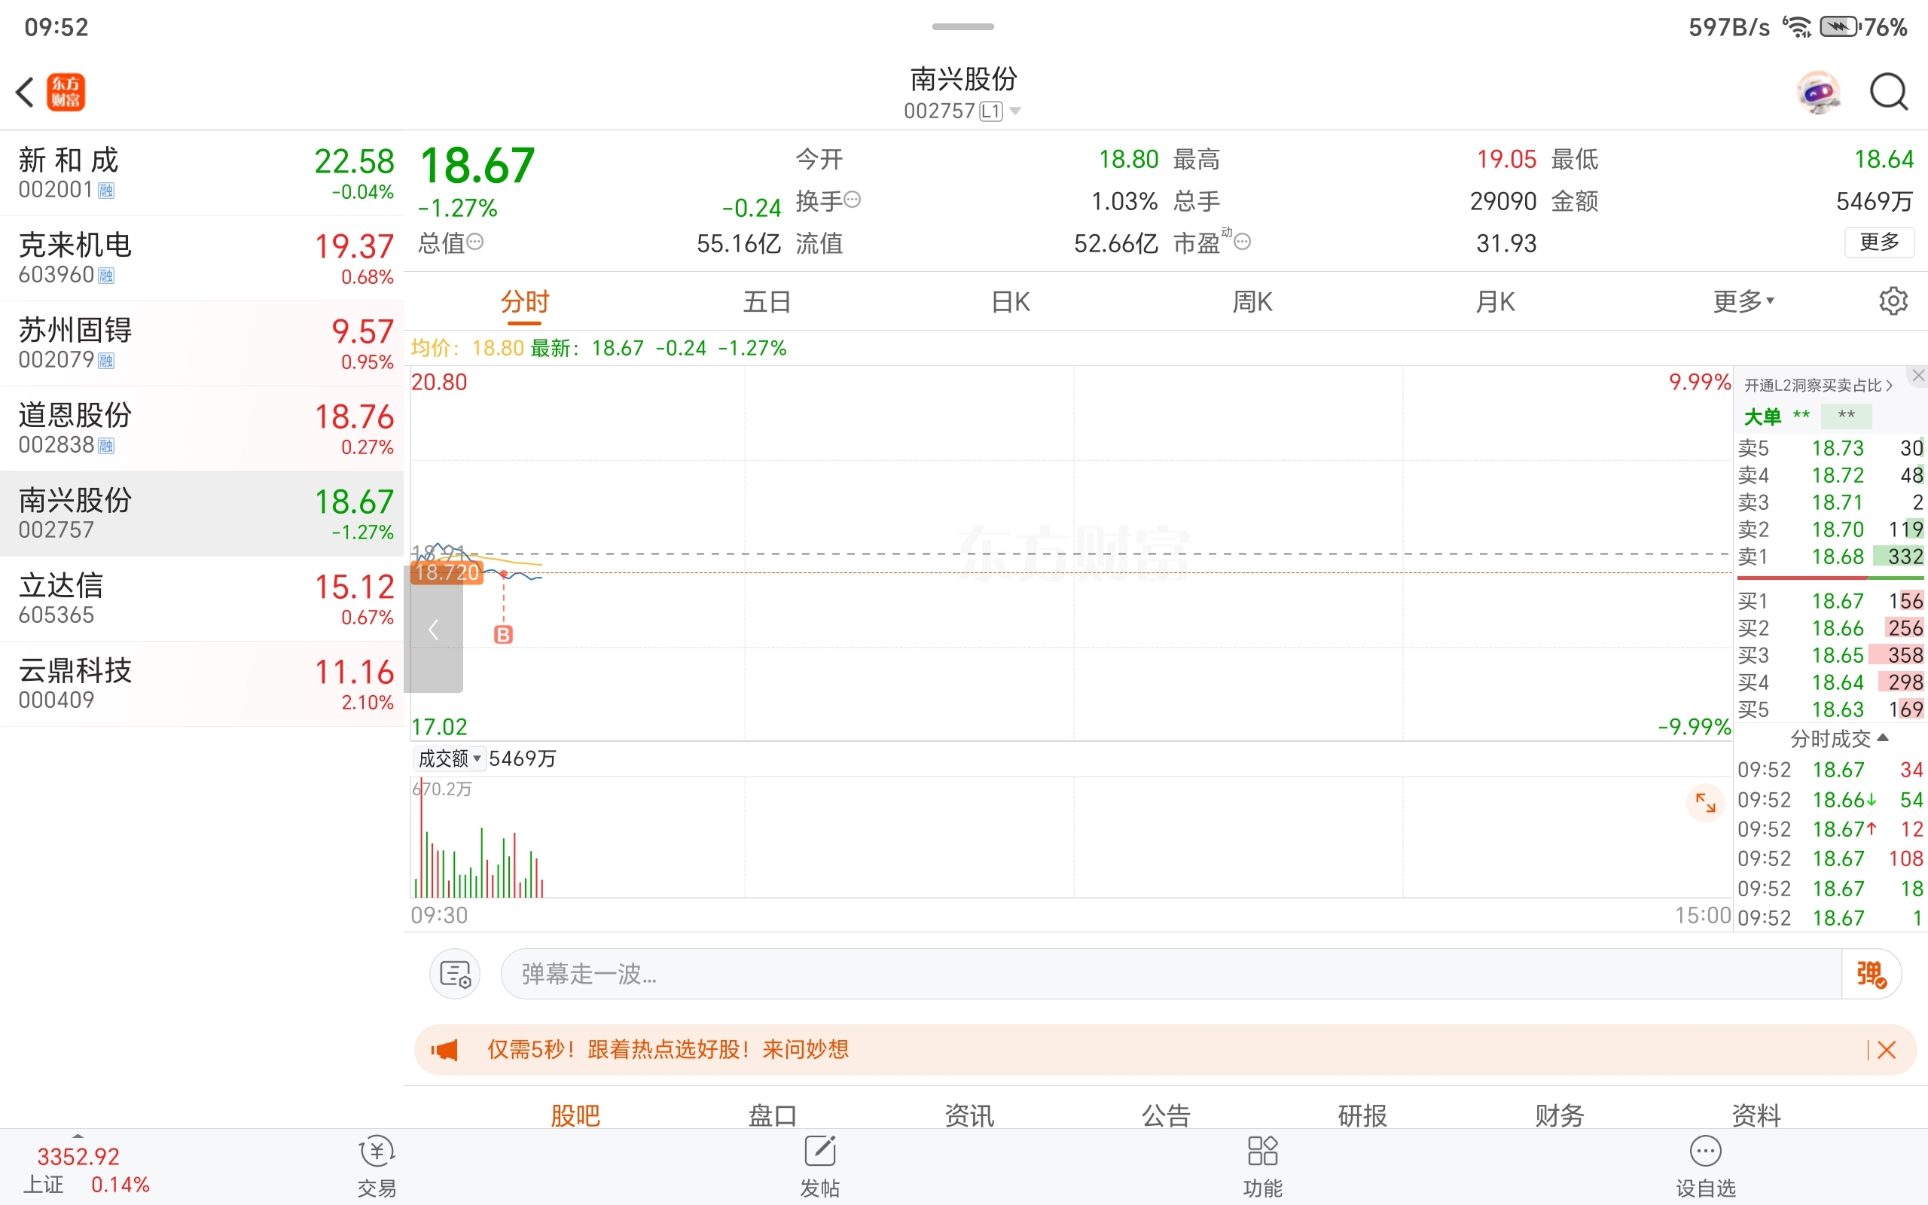The width and height of the screenshot is (1928, 1205).
Task: Switch to the 日K tab
Action: coord(1010,302)
